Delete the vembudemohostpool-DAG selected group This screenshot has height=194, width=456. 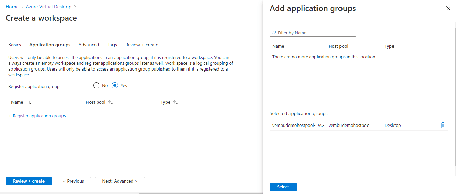click(443, 125)
